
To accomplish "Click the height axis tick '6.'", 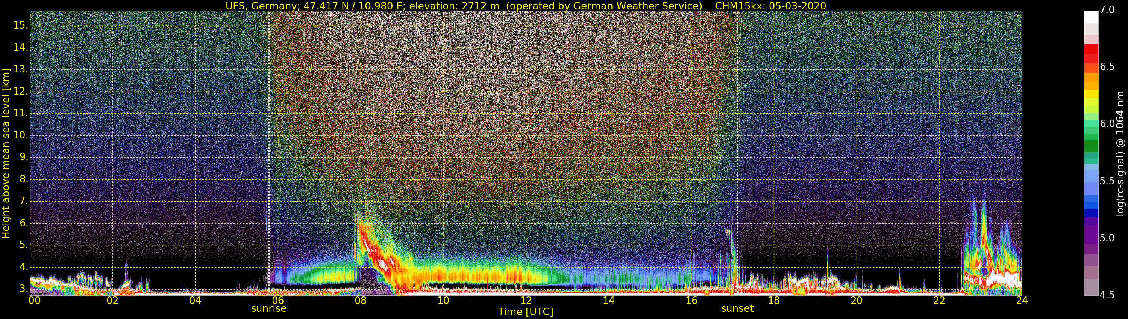I will tap(24, 223).
